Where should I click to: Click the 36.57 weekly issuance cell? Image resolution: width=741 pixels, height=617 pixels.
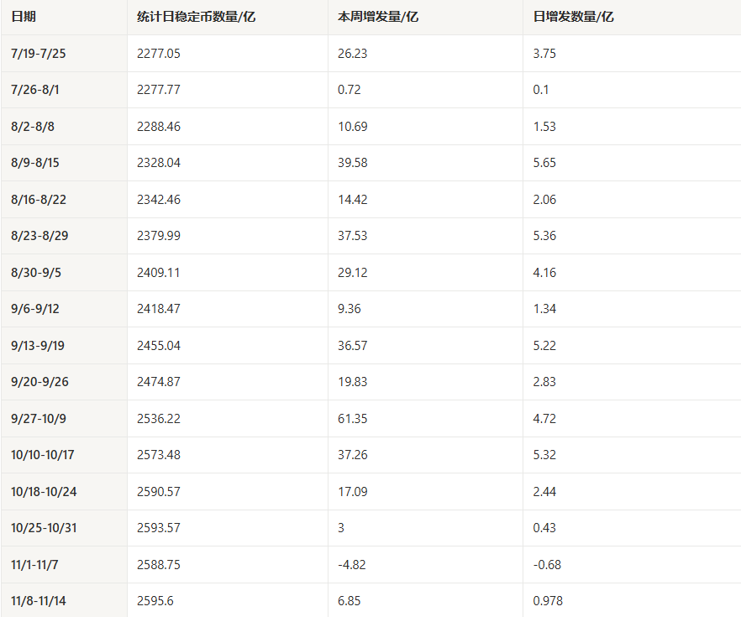353,346
